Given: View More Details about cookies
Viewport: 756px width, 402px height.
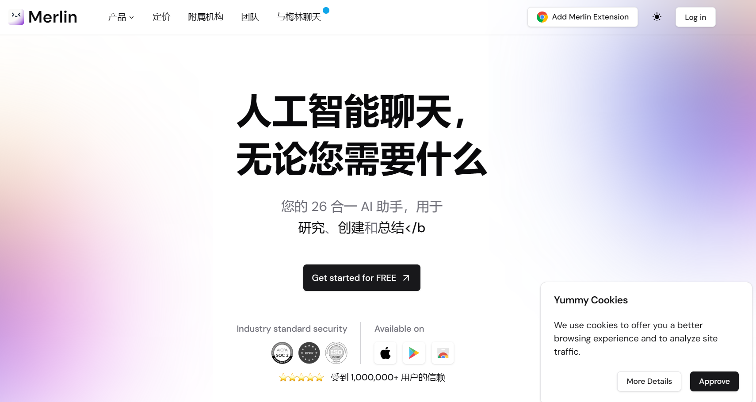Looking at the screenshot, I should tap(649, 381).
